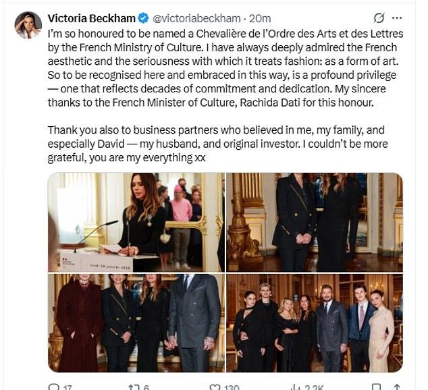Open the two black blazers photo

click(x=314, y=222)
